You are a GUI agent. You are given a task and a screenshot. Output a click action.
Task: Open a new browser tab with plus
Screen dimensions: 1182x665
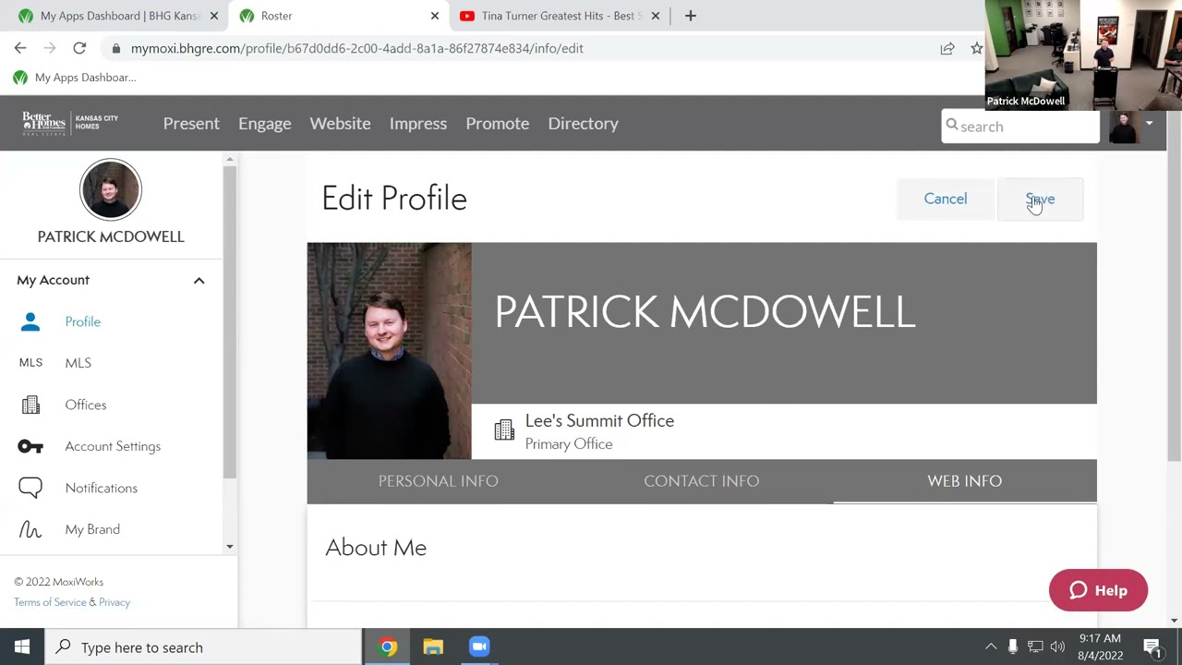[x=690, y=16]
